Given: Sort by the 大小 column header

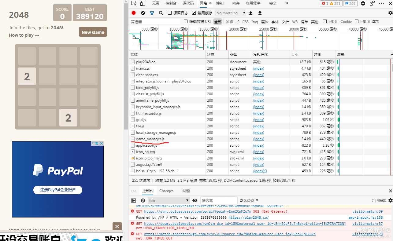Looking at the screenshot, I should (x=301, y=54).
